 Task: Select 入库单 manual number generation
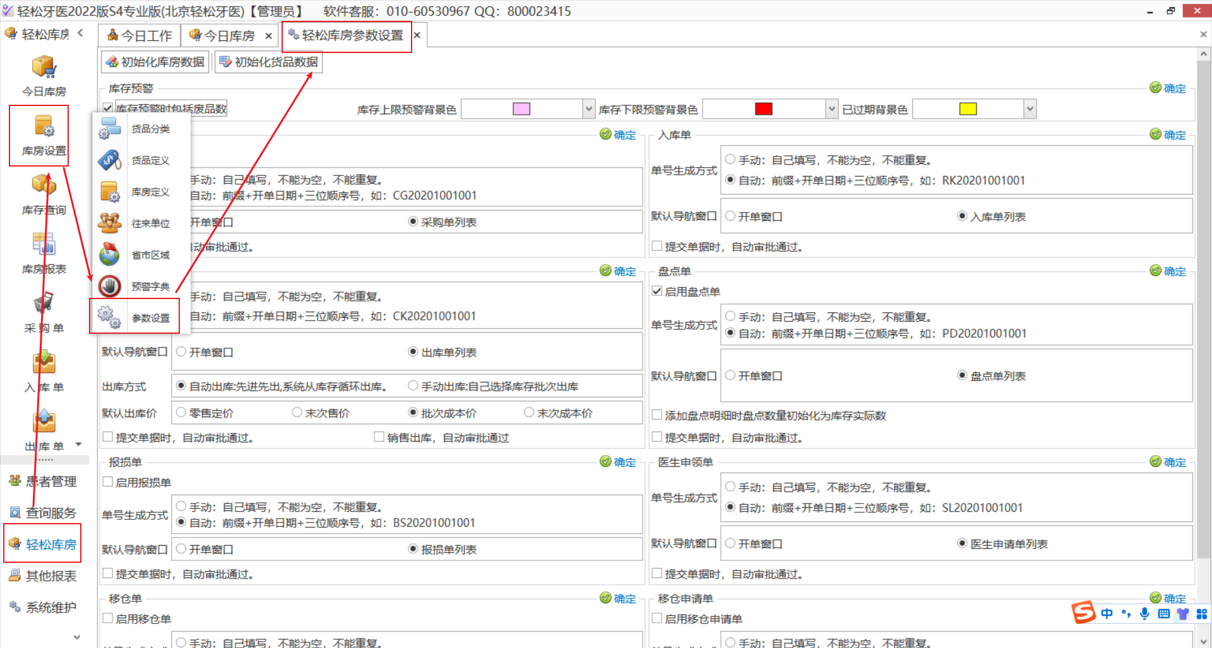click(x=730, y=160)
